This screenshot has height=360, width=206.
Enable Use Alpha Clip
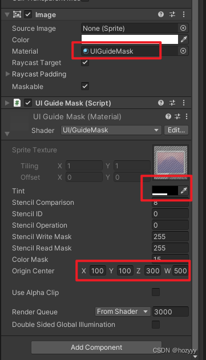(156, 292)
